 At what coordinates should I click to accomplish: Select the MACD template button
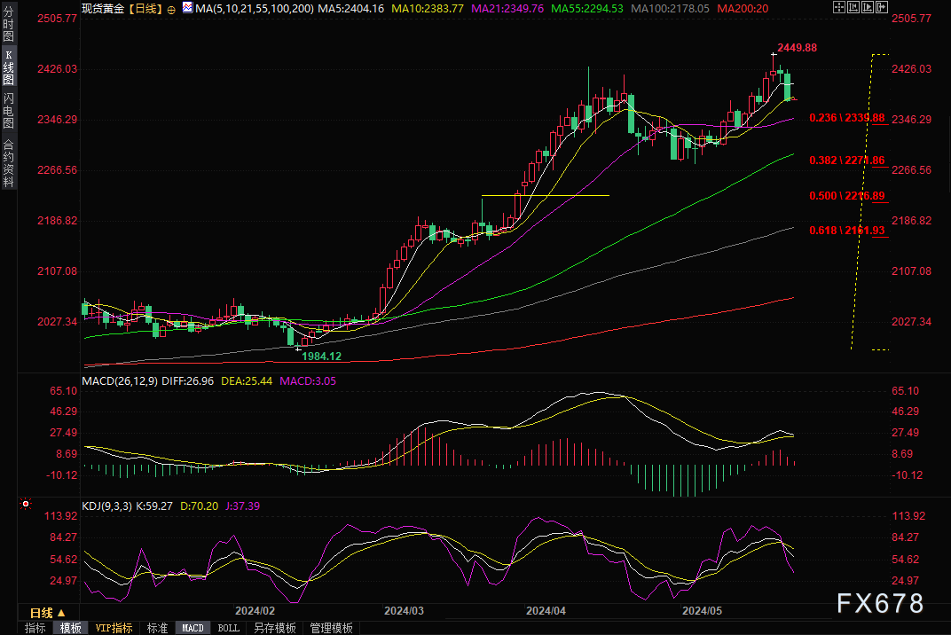(193, 628)
